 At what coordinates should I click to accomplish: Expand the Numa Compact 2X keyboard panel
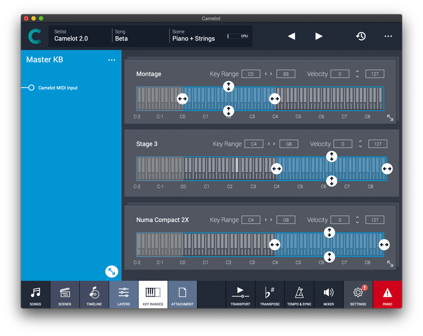(390, 264)
